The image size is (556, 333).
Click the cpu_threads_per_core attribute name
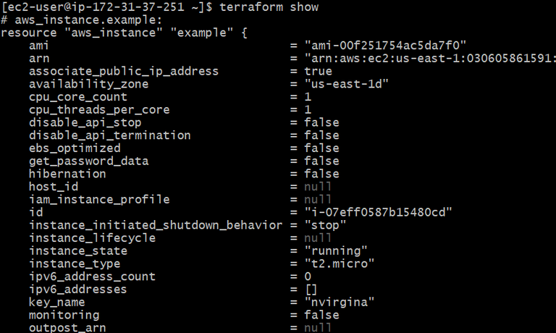coord(99,110)
